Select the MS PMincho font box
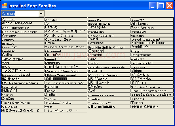This screenshot has width=175, height=126. pos(152,79)
